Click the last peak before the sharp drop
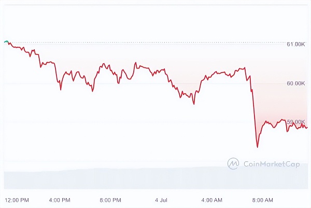 pos(244,67)
